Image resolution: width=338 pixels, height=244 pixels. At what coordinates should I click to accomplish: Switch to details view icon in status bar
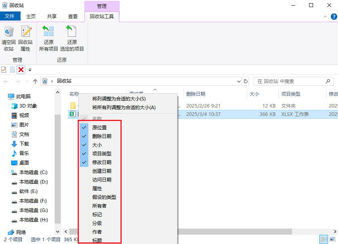click(x=324, y=240)
